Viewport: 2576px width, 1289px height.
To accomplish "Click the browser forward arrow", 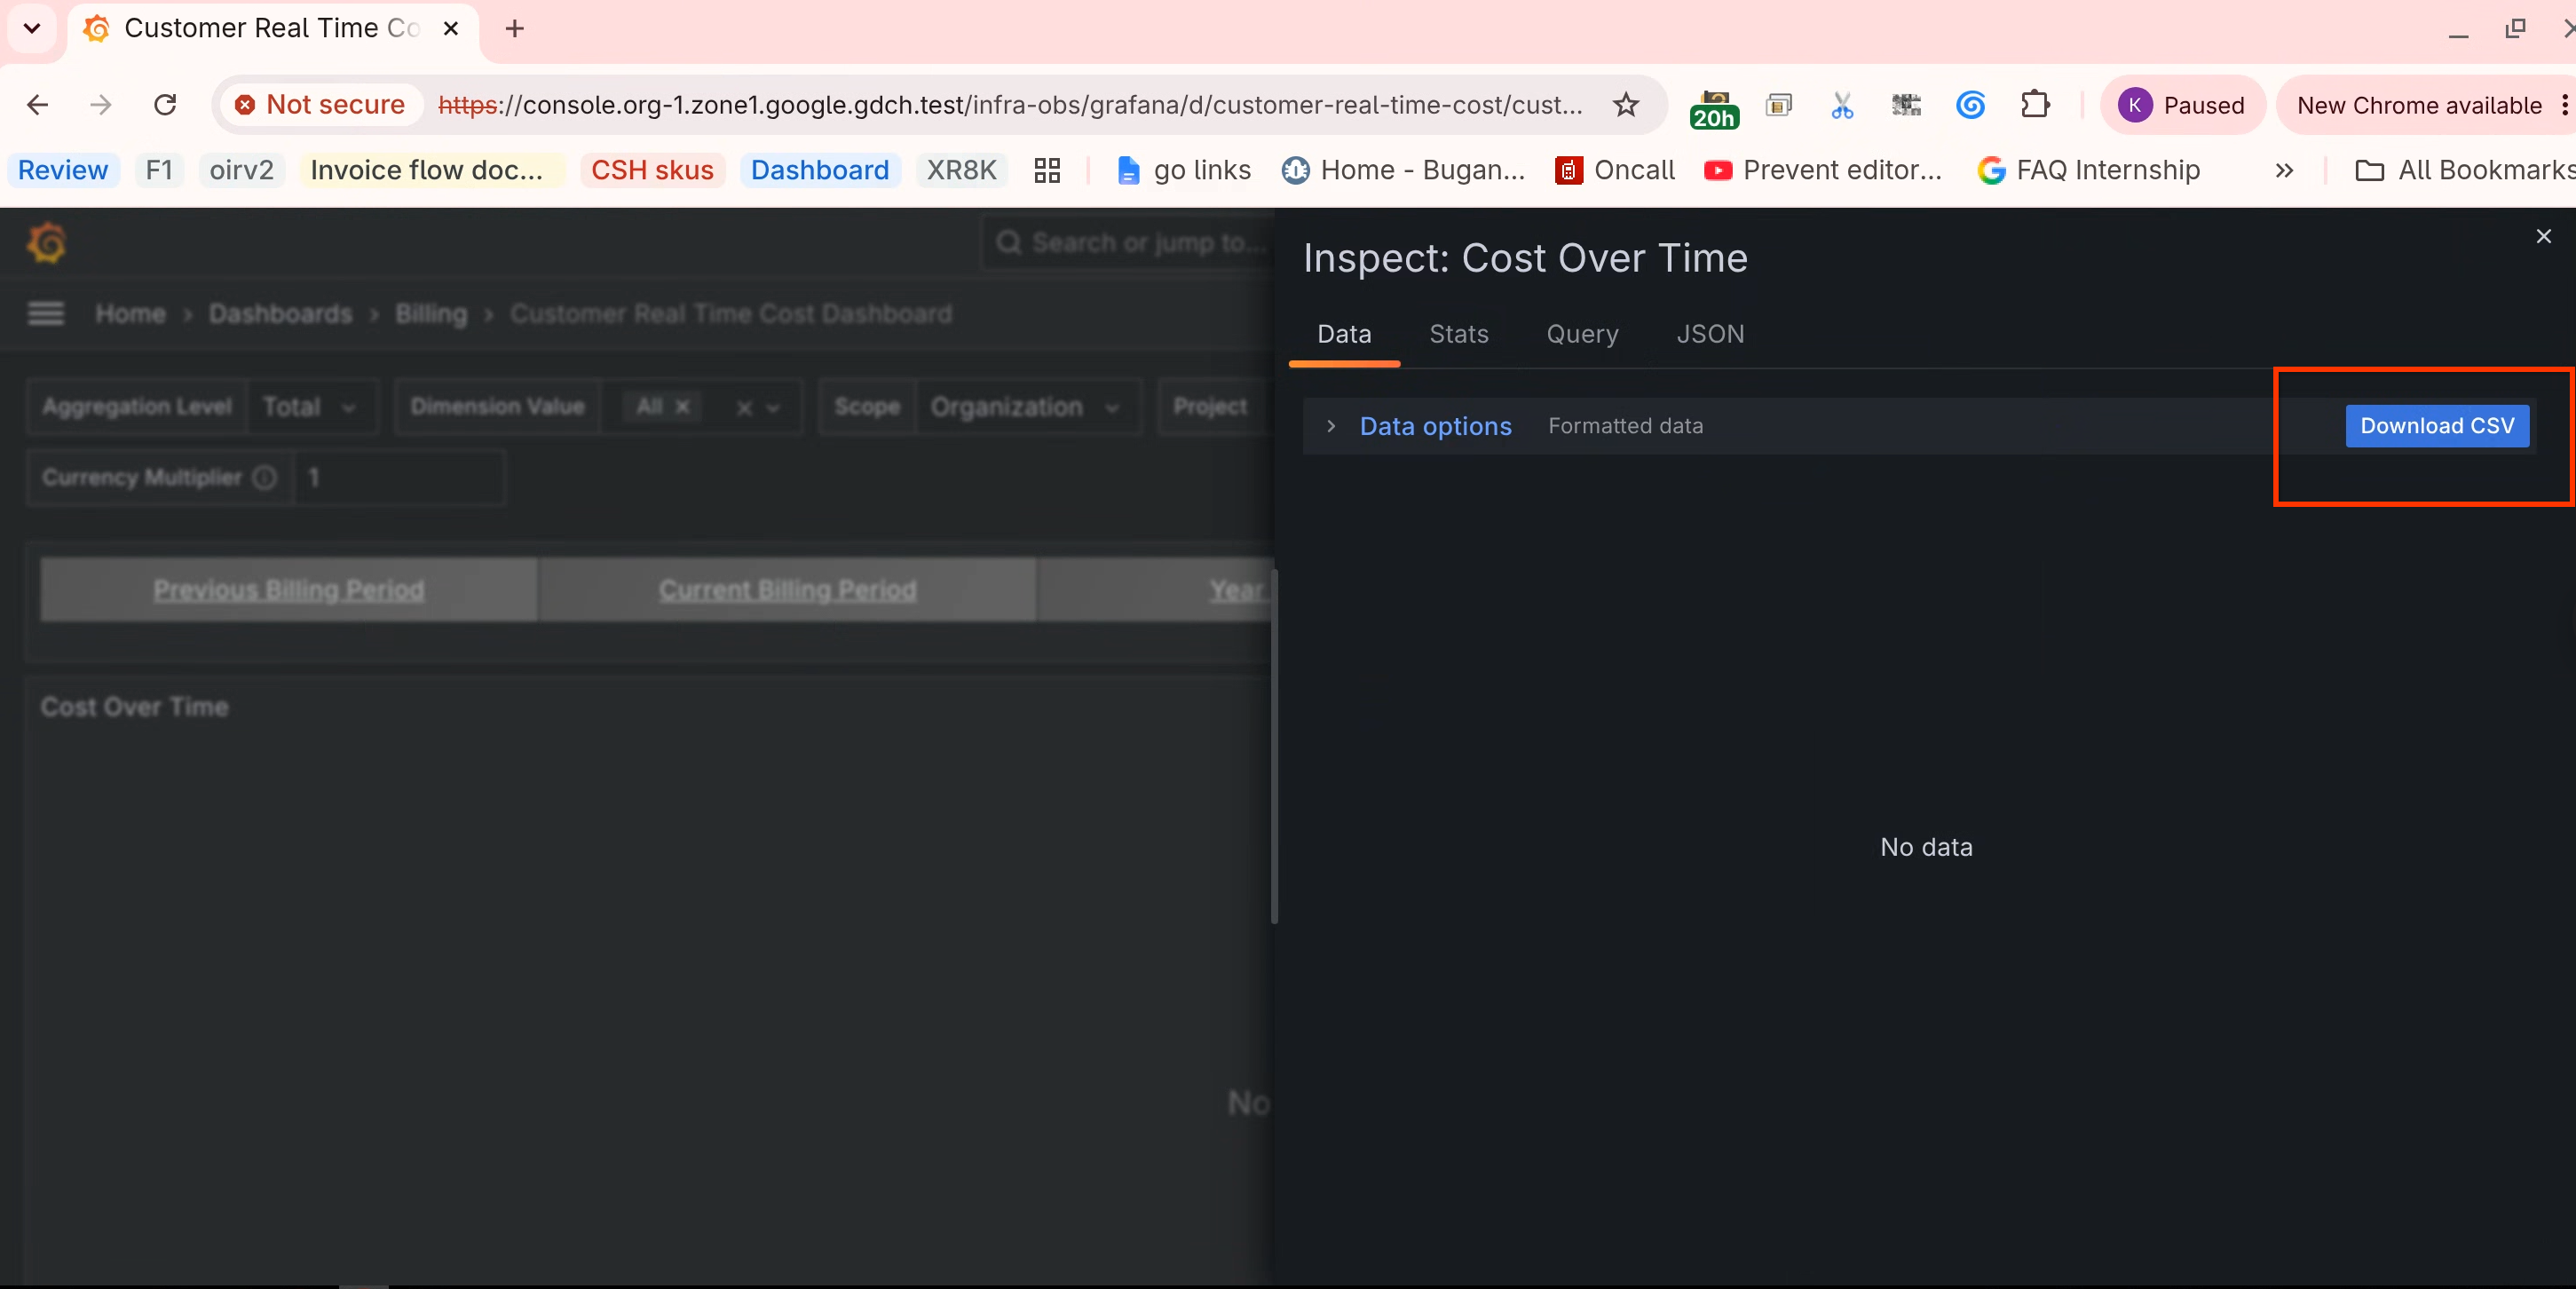I will pos(101,105).
